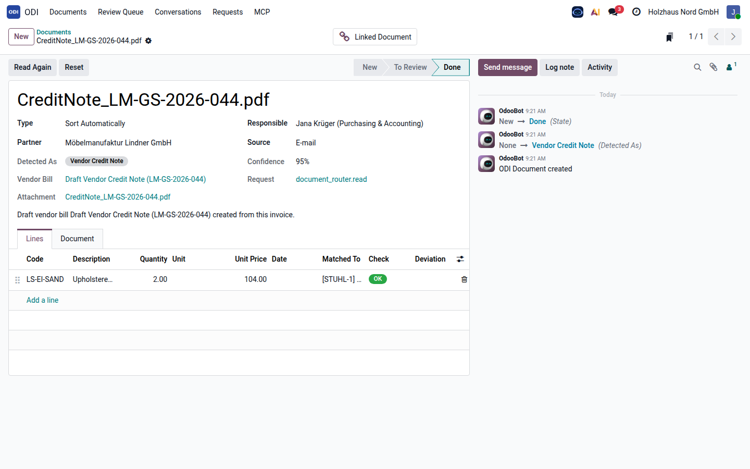The height and width of the screenshot is (469, 750).
Task: Open the CreditNote_LM-GS-2026-044.pdf attachment link
Action: 118,197
